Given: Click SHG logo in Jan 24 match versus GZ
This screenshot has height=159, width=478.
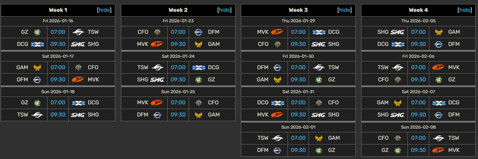Looking at the screenshot, I should point(158,80).
